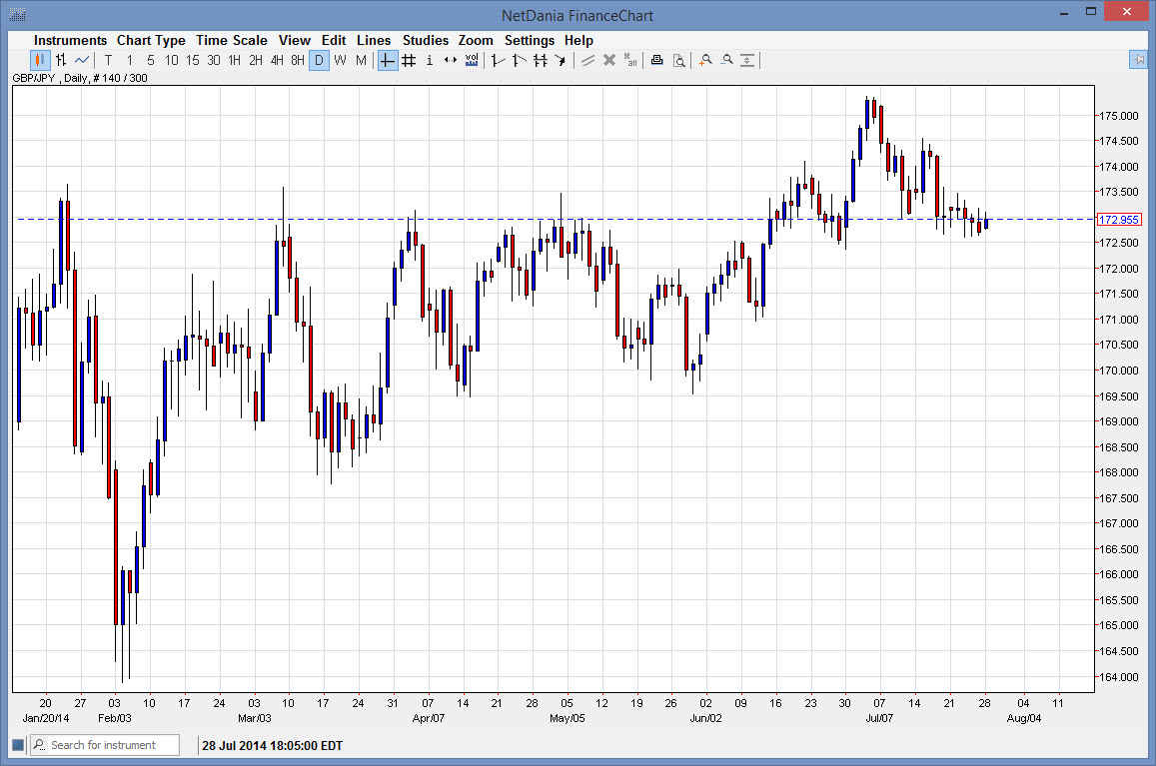The height and width of the screenshot is (766, 1156).
Task: Select the candlestick chart type icon
Action: click(x=40, y=60)
